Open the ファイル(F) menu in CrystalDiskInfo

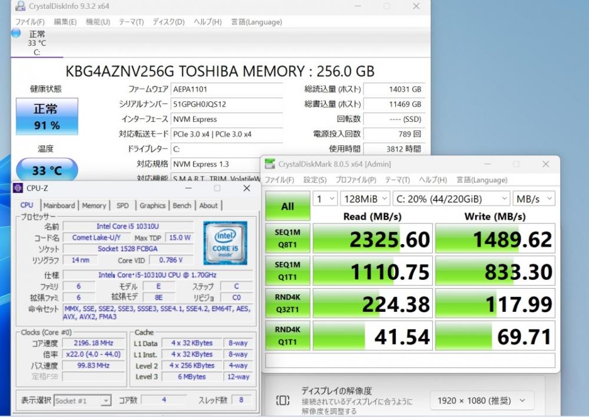coord(29,22)
